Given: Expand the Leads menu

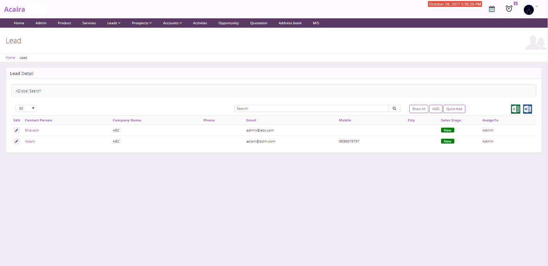Looking at the screenshot, I should tap(114, 23).
